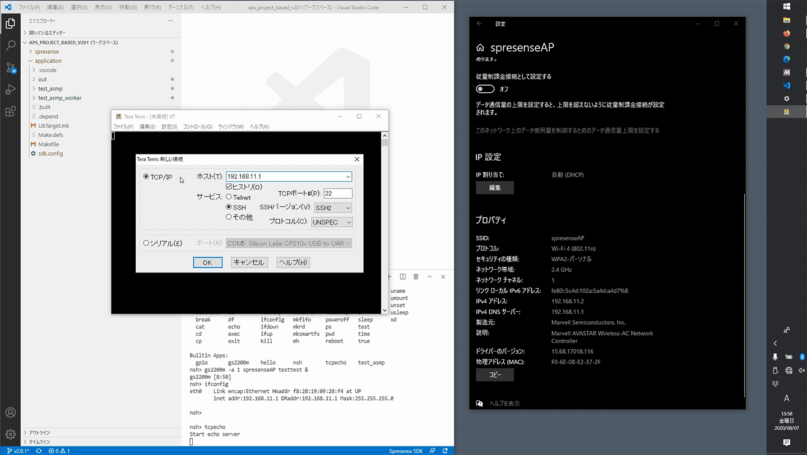Open Firefox from the taskbar
Image resolution: width=807 pixels, height=455 pixels.
pyautogui.click(x=787, y=33)
